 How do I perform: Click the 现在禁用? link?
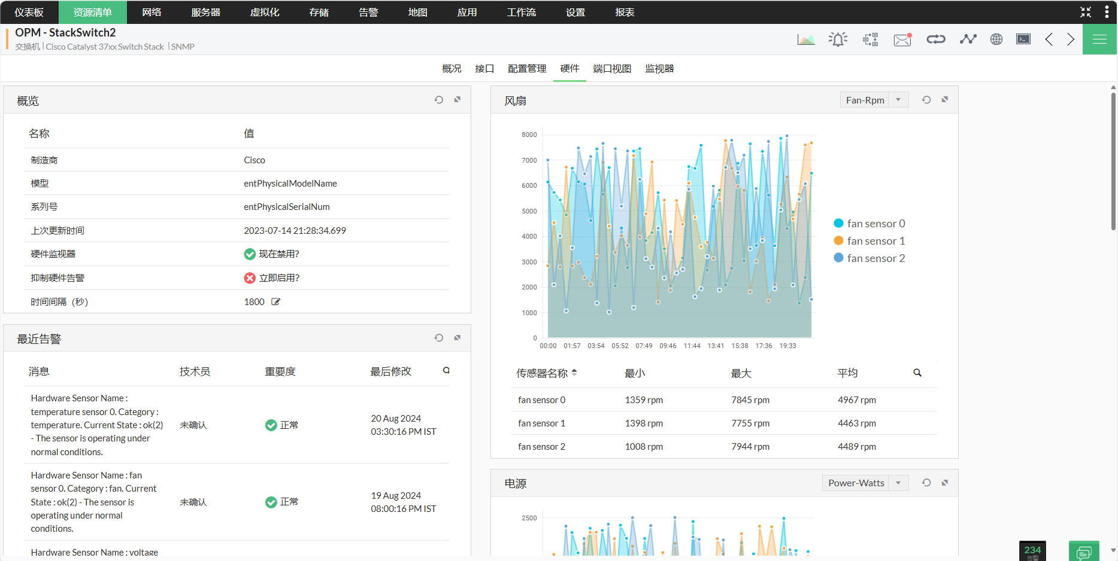point(278,254)
